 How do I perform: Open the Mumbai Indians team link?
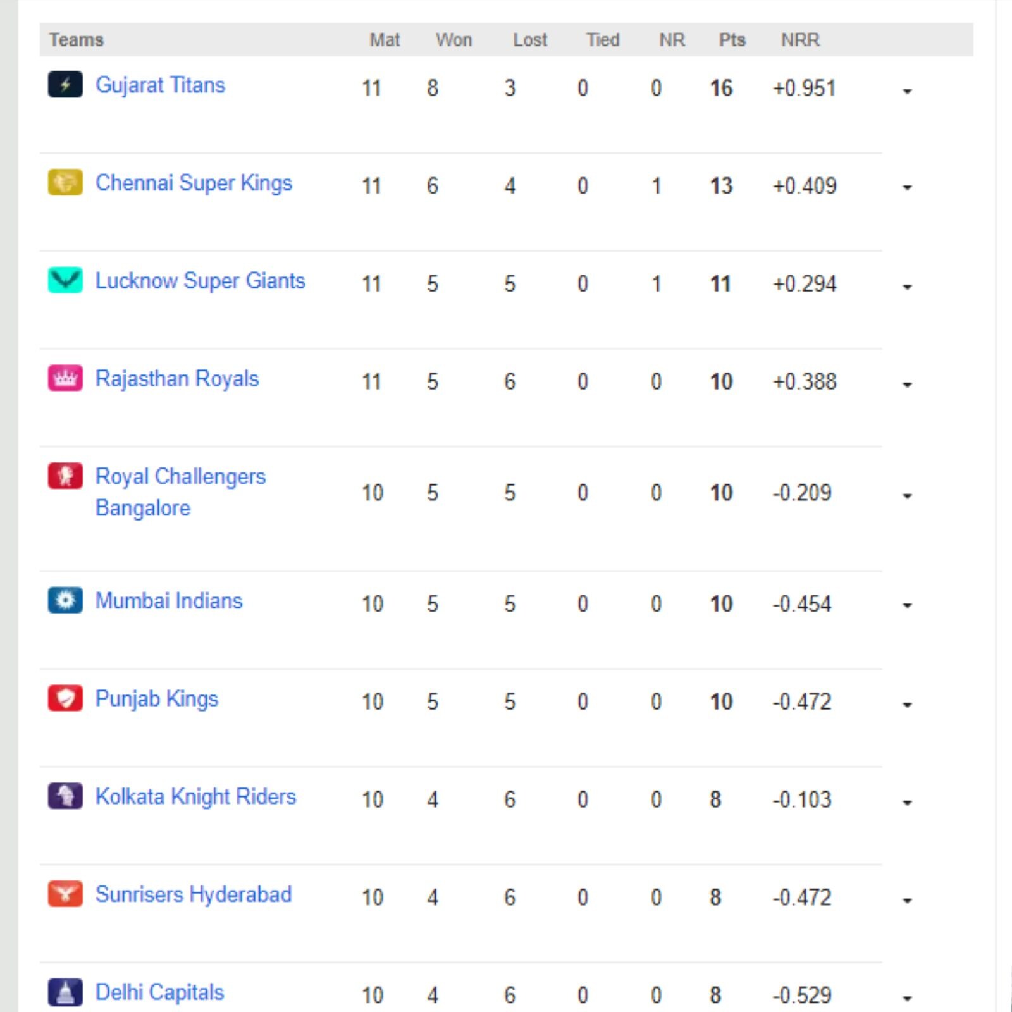(169, 600)
